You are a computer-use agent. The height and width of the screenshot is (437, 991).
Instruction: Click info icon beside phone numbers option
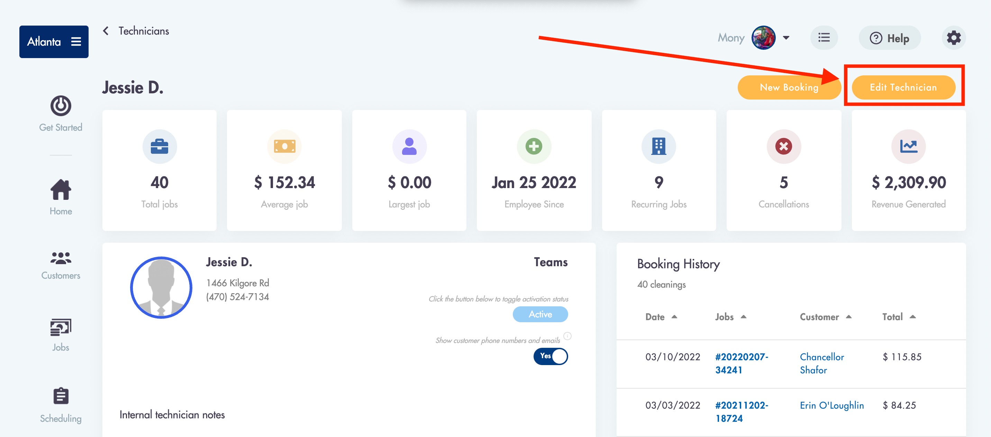567,336
